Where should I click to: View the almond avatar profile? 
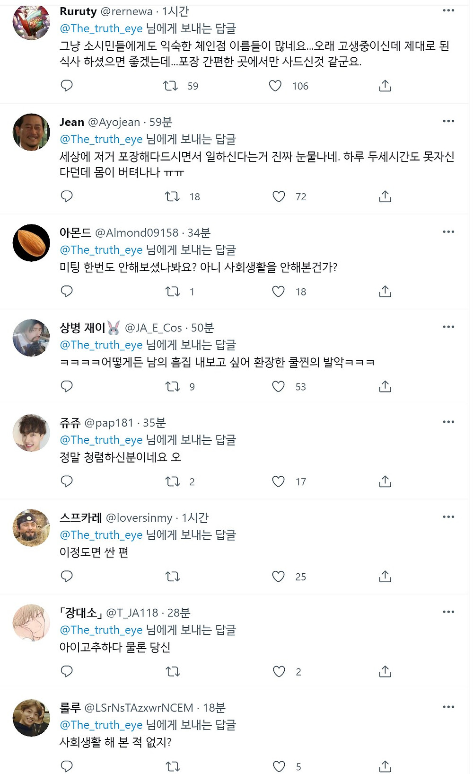[x=31, y=243]
